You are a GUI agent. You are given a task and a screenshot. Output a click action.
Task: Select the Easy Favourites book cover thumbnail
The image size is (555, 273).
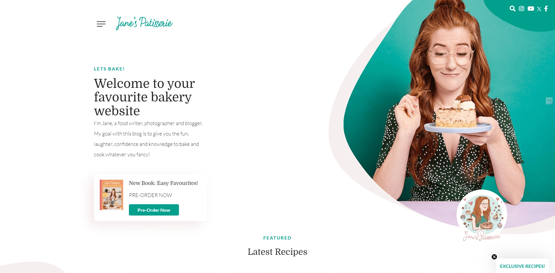click(x=111, y=195)
